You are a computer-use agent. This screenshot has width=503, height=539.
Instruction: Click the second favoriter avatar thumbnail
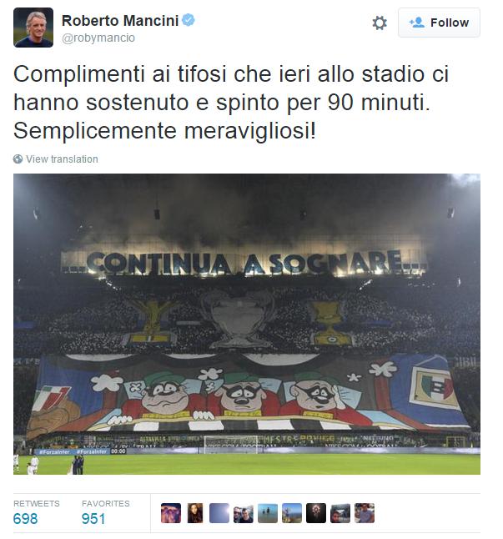coord(195,513)
